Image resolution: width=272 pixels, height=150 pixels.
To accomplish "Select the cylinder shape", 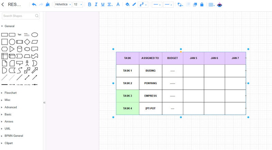I will point(20,49).
